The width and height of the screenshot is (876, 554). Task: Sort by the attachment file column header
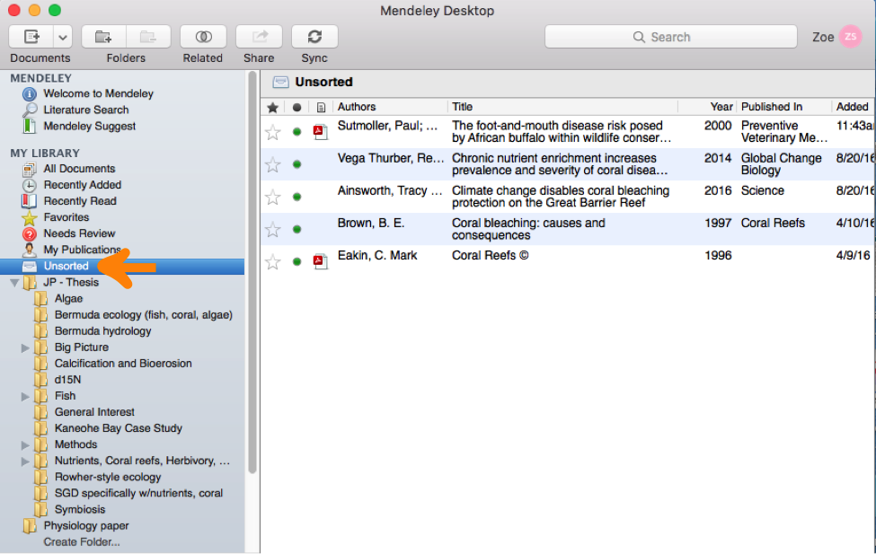point(321,107)
